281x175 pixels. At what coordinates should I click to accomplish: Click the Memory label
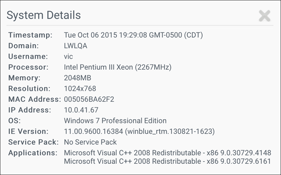pos(24,78)
